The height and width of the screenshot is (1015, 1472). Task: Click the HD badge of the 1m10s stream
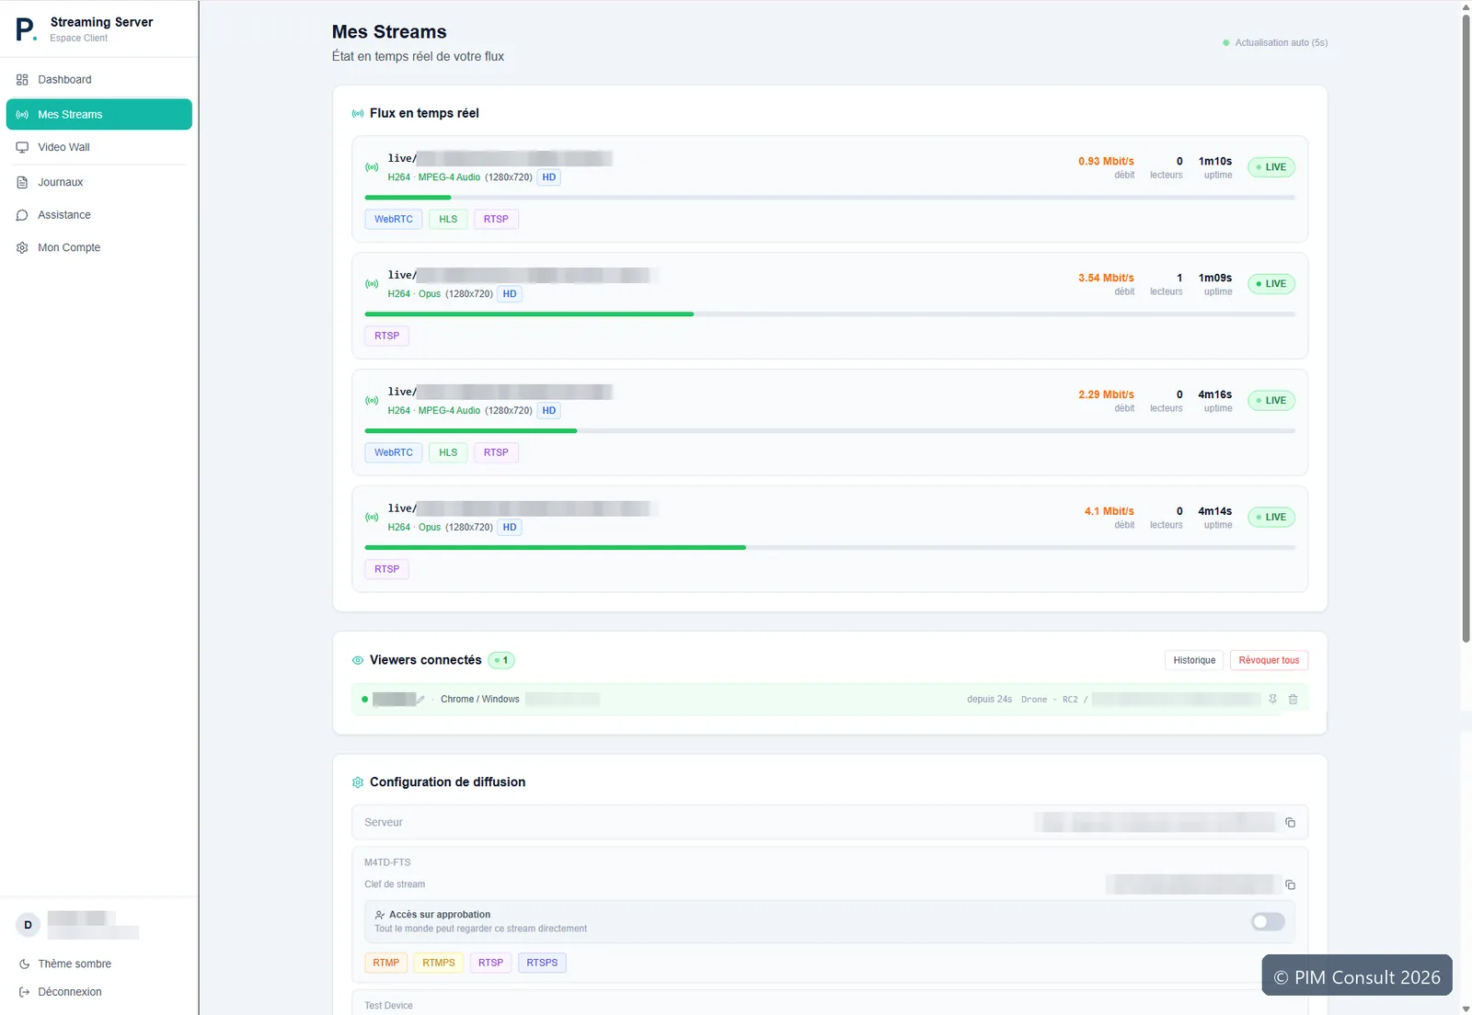(x=549, y=177)
